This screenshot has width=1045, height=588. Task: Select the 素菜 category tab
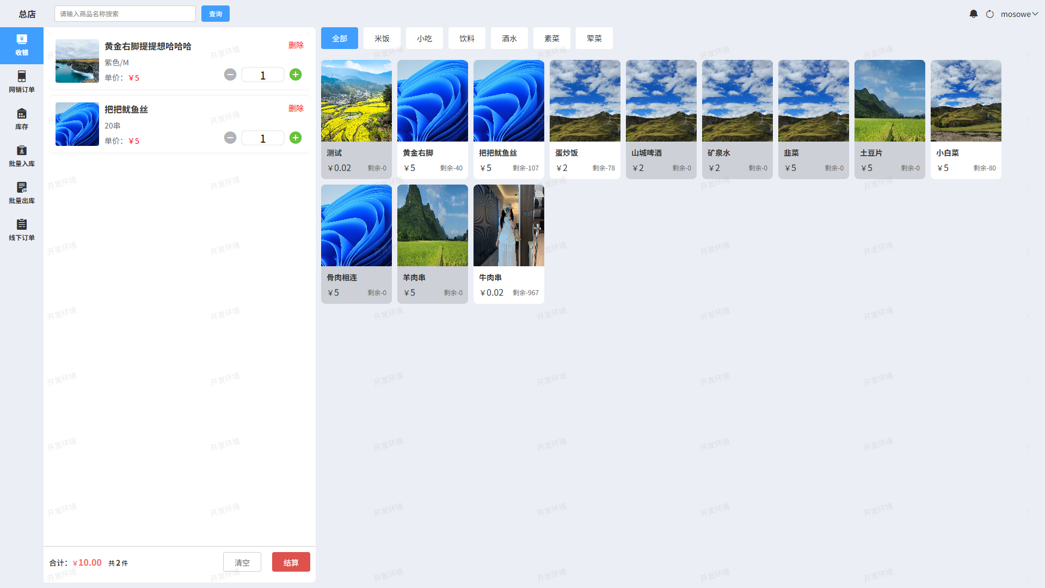[x=552, y=38]
